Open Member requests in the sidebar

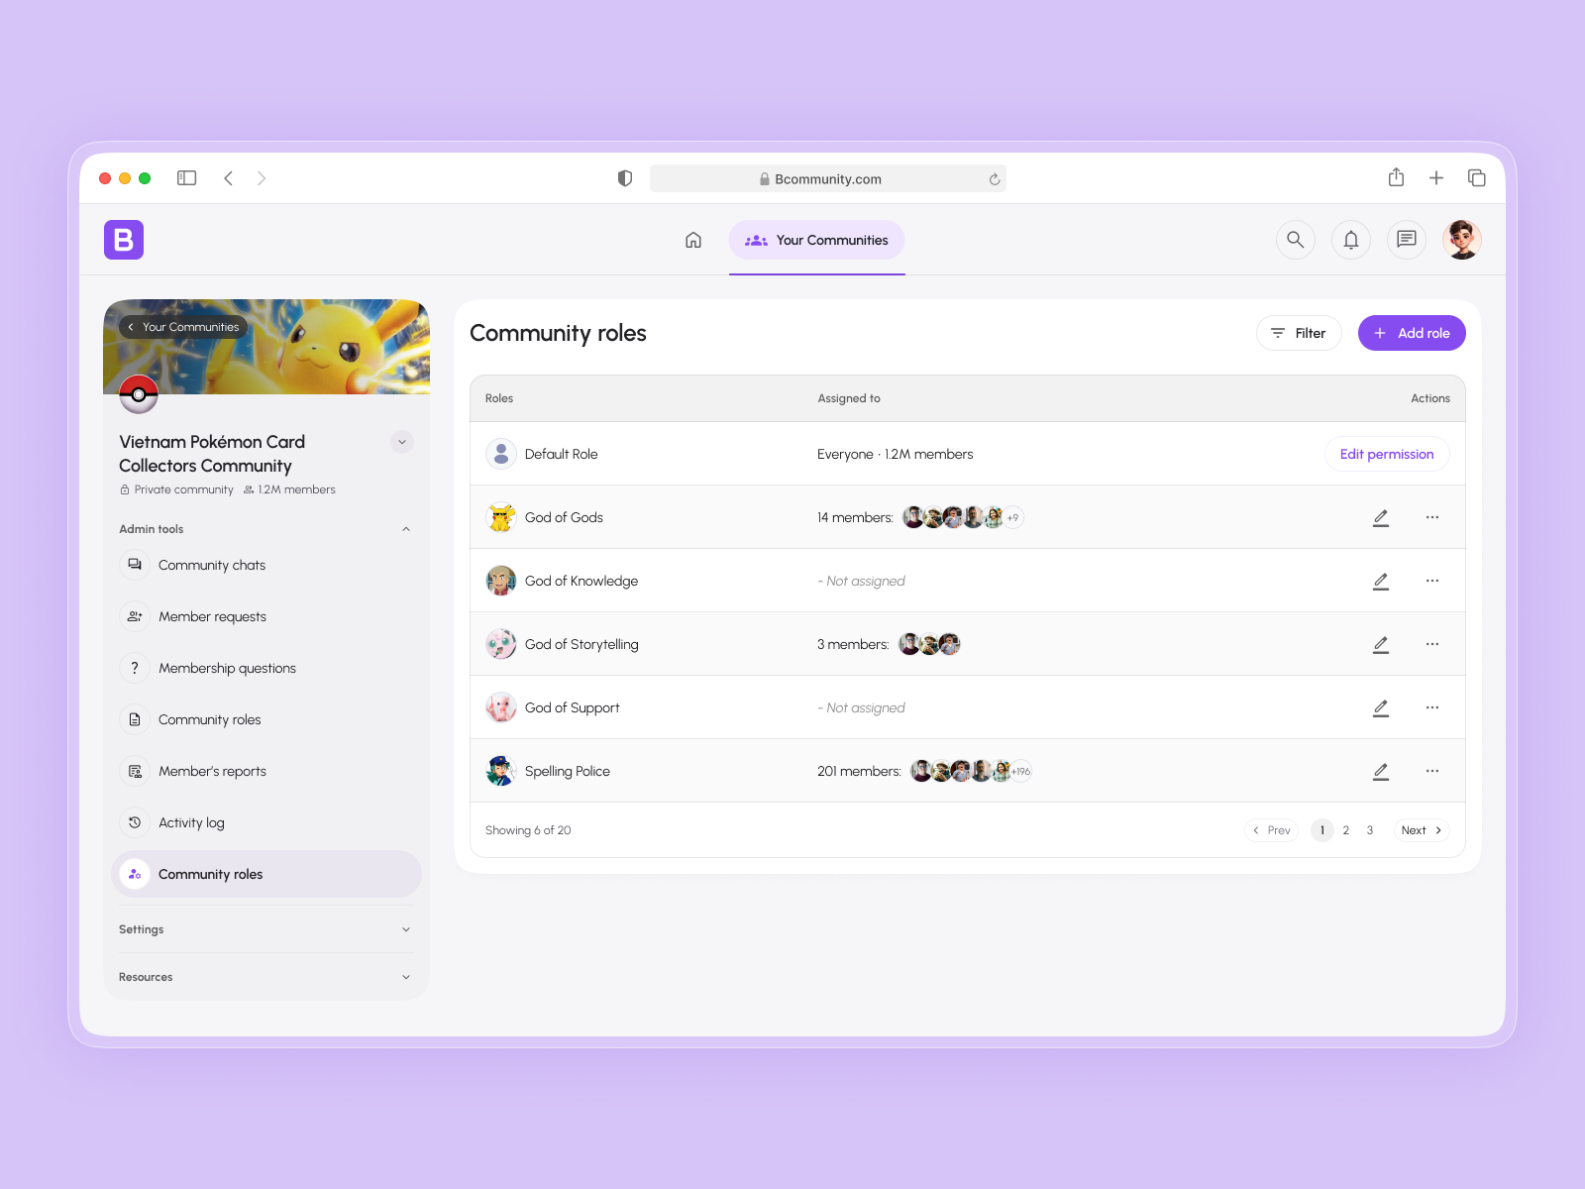265,616
